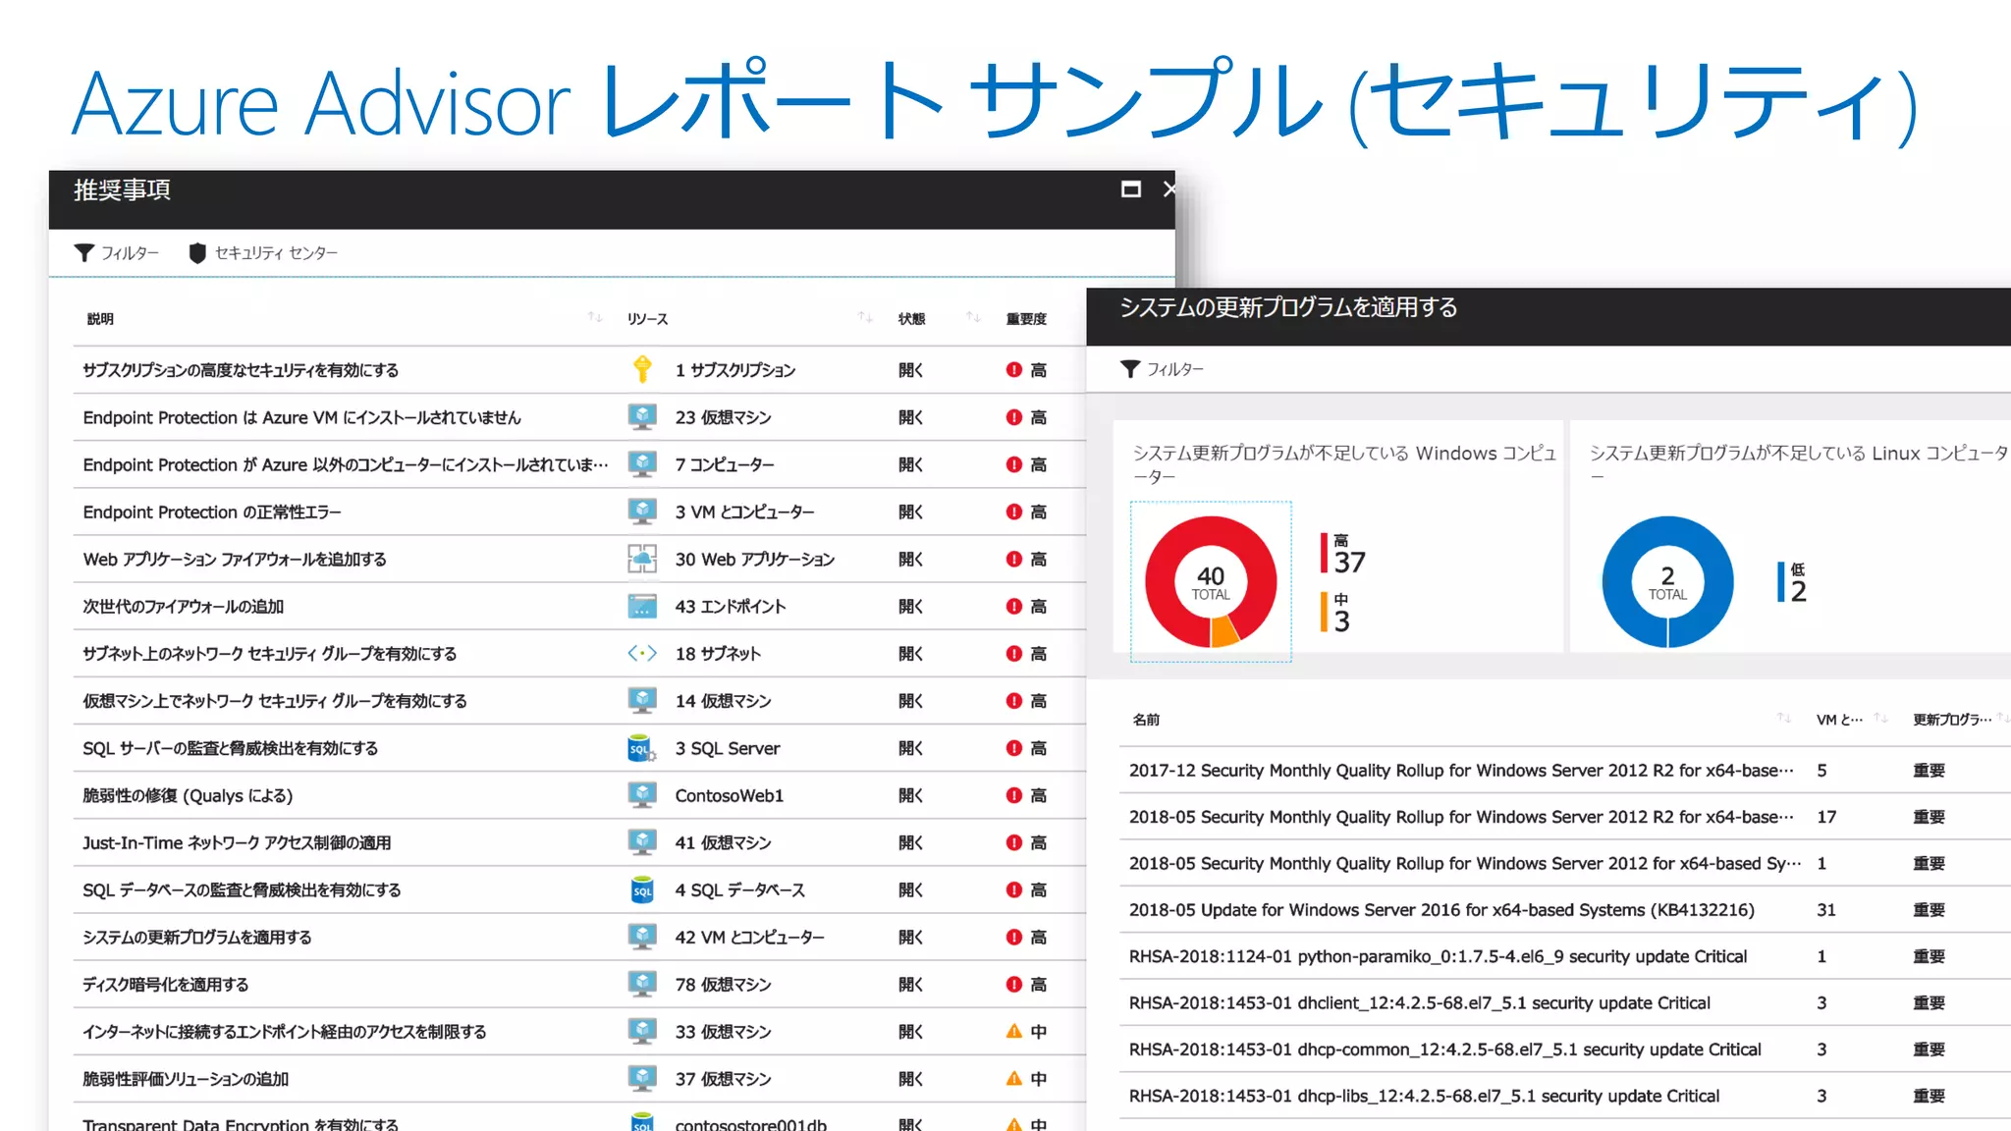Image resolution: width=2011 pixels, height=1131 pixels.
Task: Click the Windows computers missing updates tile title
Action: [1344, 464]
